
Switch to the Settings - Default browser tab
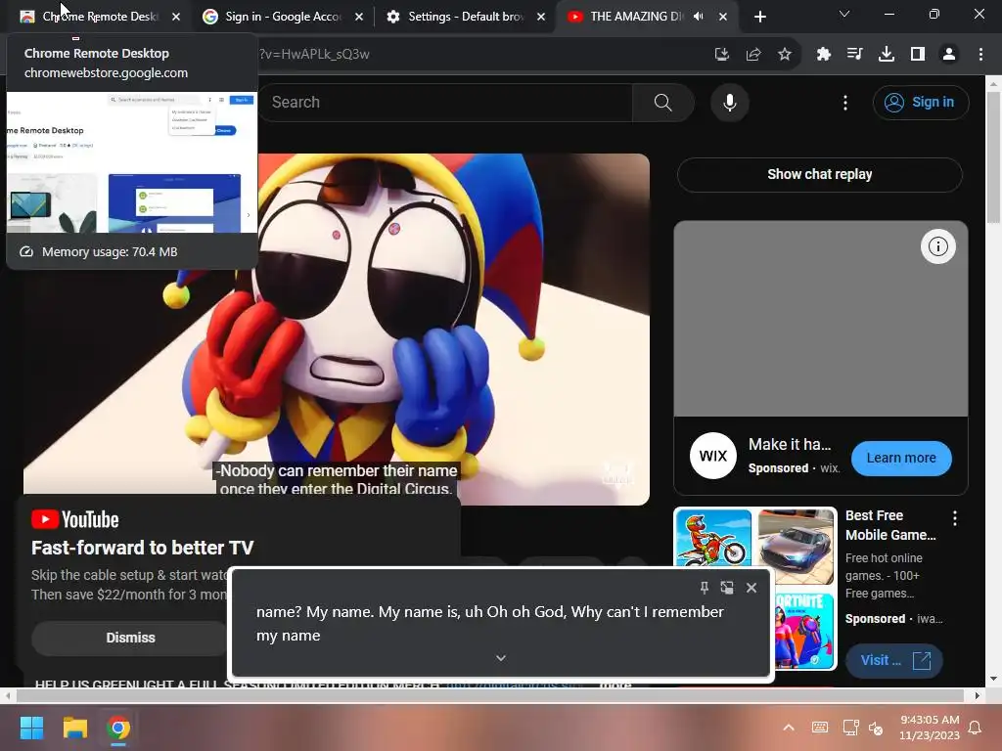pyautogui.click(x=465, y=17)
